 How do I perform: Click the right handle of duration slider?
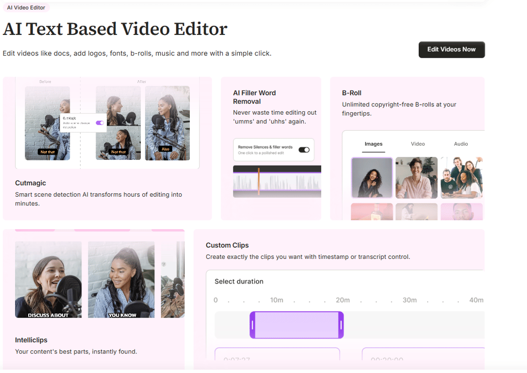[x=341, y=325]
